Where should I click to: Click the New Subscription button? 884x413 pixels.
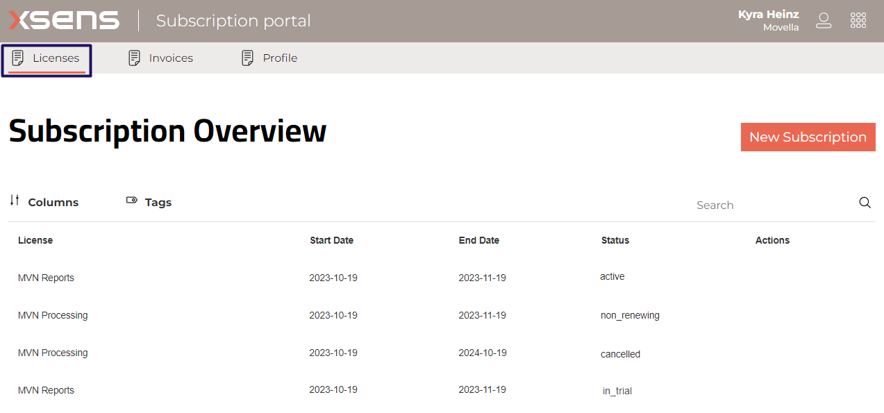[808, 137]
